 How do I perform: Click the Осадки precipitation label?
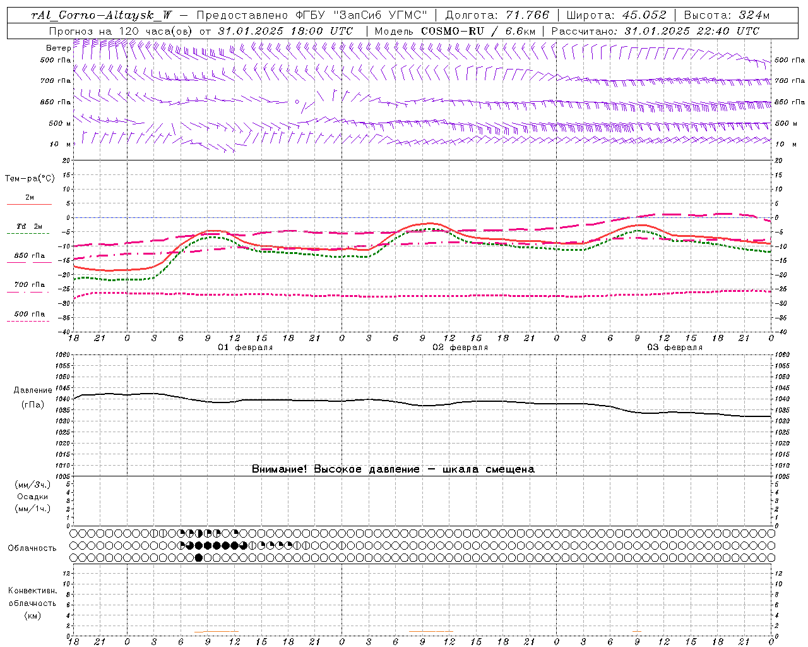pyautogui.click(x=32, y=497)
